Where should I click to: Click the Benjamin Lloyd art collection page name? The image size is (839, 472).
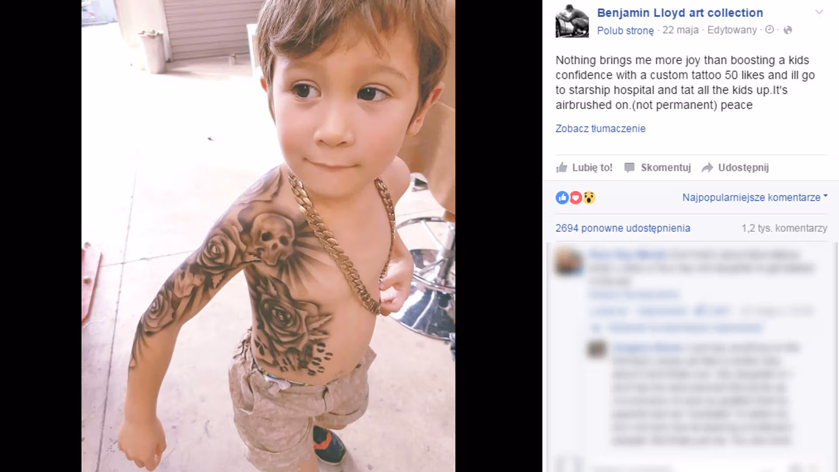[680, 13]
